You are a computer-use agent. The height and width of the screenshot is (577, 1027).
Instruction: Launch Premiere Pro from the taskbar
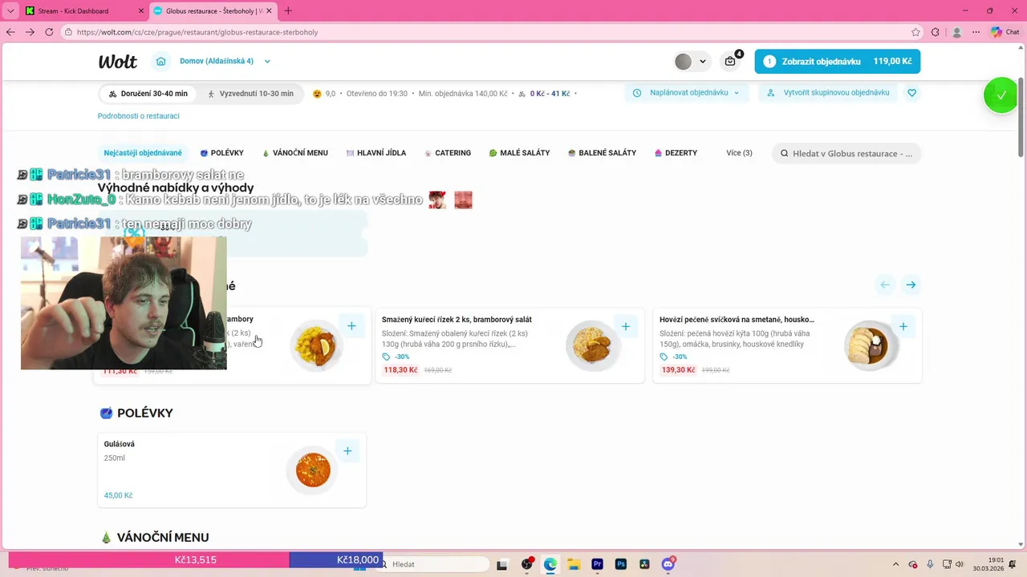[x=598, y=564]
